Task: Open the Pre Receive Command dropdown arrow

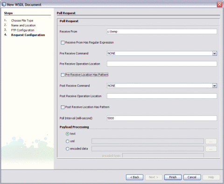Action: [x=215, y=53]
